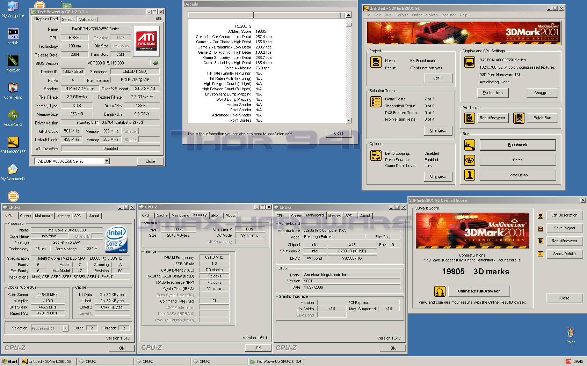Click the Selected Tests checklist icon
Viewport: 587px width, 366px height.
[376, 102]
